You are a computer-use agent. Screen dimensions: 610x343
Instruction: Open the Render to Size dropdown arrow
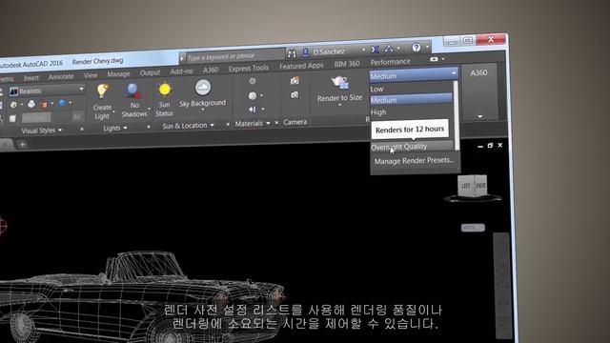(339, 105)
